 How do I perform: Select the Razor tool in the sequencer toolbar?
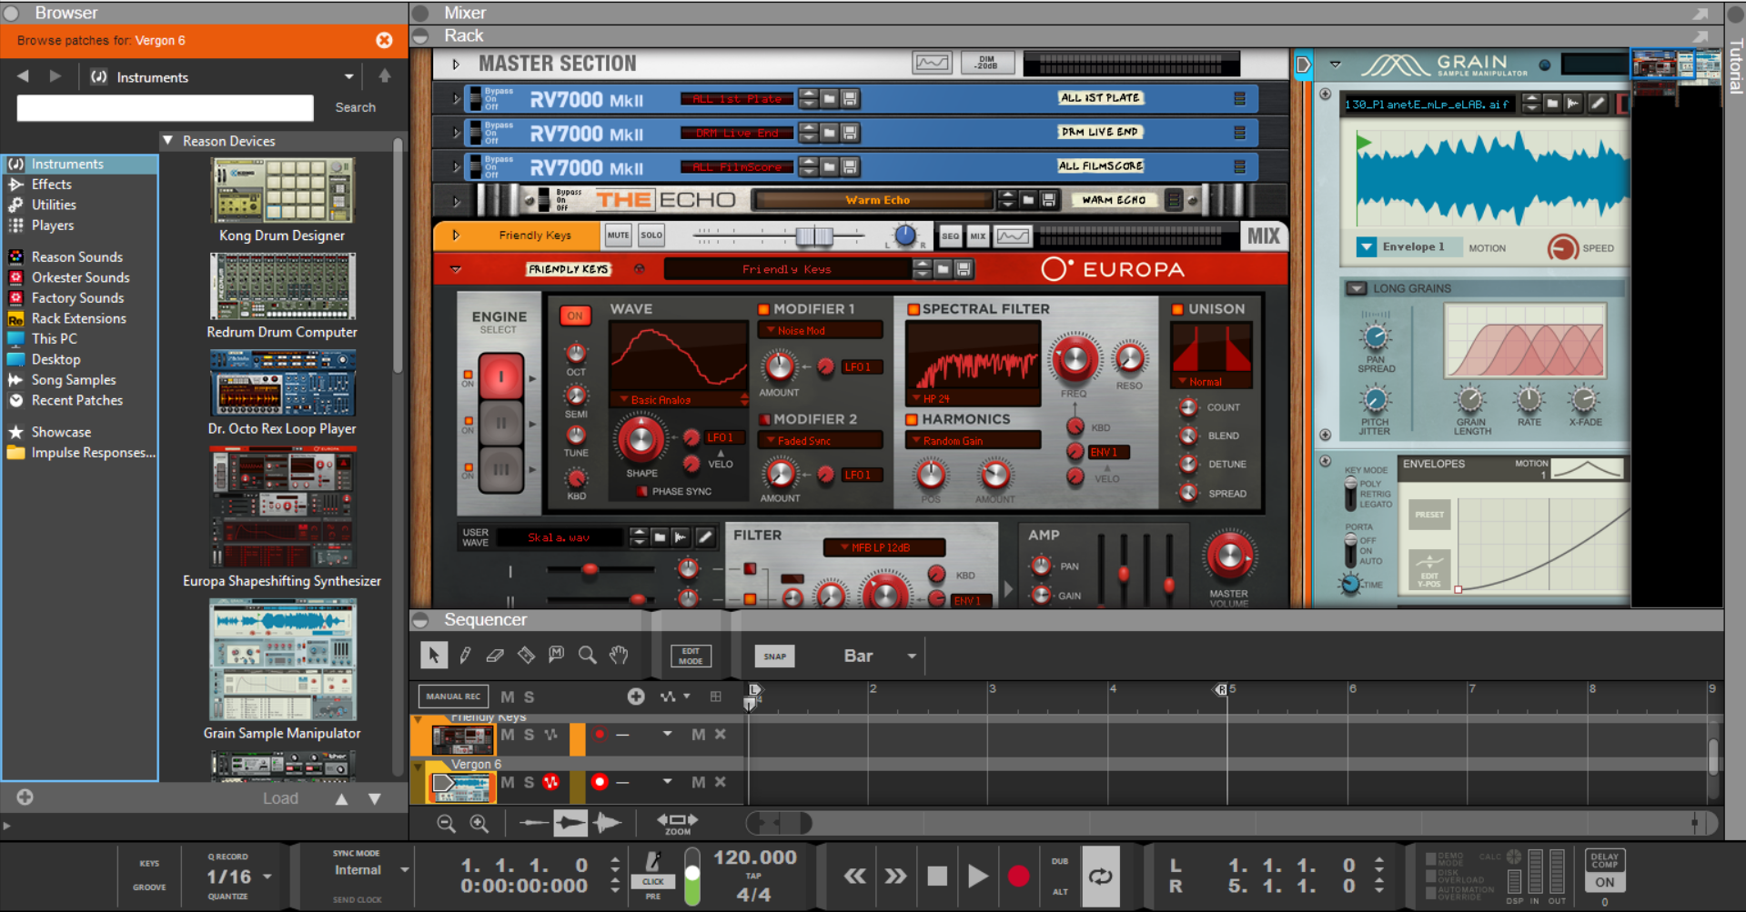(x=526, y=655)
